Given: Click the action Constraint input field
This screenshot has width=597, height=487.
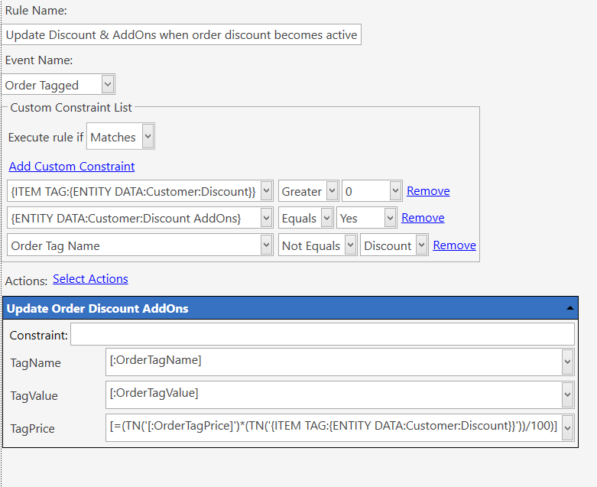Looking at the screenshot, I should coord(322,334).
